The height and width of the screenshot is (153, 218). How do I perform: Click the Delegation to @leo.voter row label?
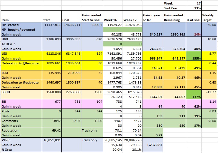22,63
